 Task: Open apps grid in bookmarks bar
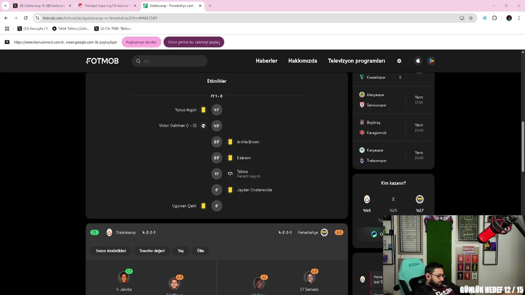[x=7, y=29]
